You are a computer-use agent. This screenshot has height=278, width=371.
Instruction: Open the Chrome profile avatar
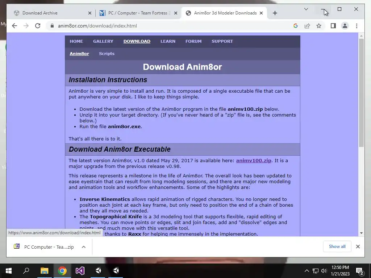click(x=345, y=26)
